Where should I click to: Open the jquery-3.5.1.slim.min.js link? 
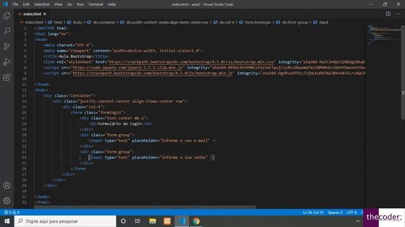(x=128, y=67)
